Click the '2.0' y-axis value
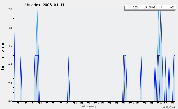 click(x=10, y=9)
